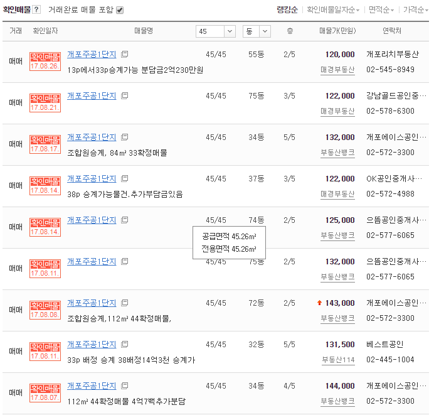The width and height of the screenshot is (434, 415).
Task: Follow 부동산뱅크 source link for 132,000 34동 listing
Action: tap(337, 153)
